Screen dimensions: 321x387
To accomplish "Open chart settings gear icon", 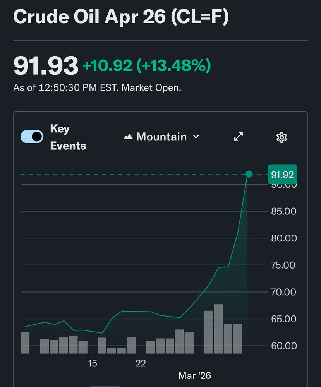I will [x=282, y=137].
